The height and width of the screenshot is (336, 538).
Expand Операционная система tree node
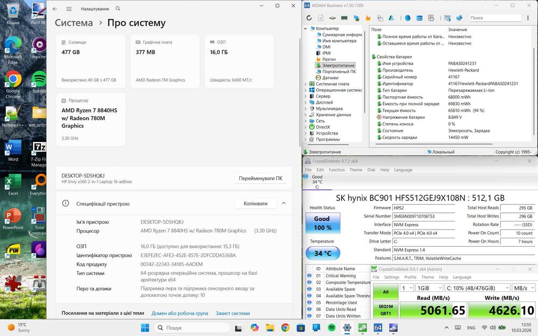(306, 90)
